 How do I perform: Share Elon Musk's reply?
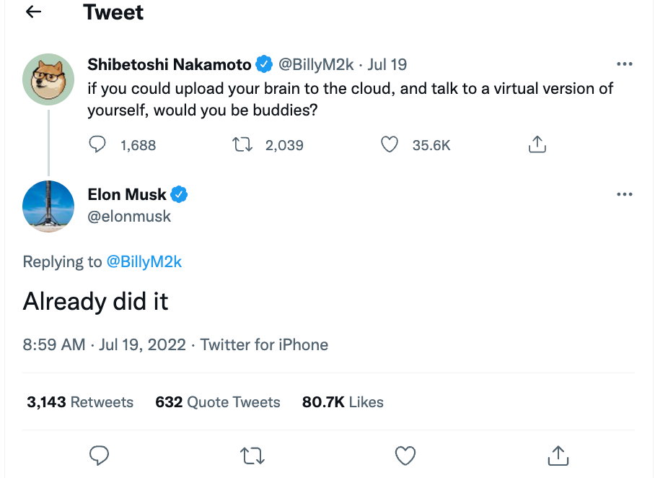click(558, 455)
